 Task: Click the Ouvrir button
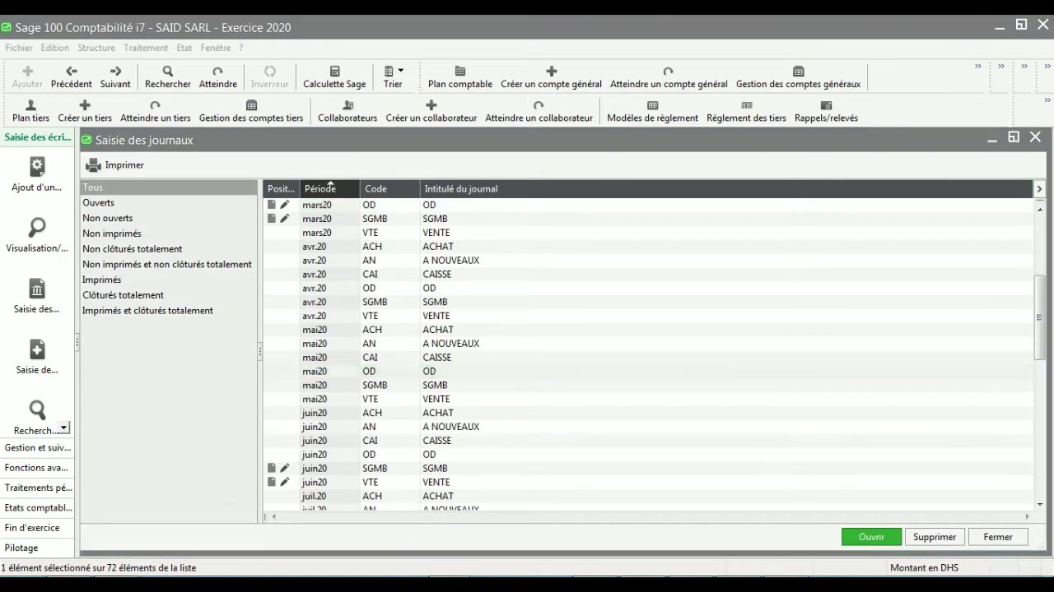pos(871,537)
